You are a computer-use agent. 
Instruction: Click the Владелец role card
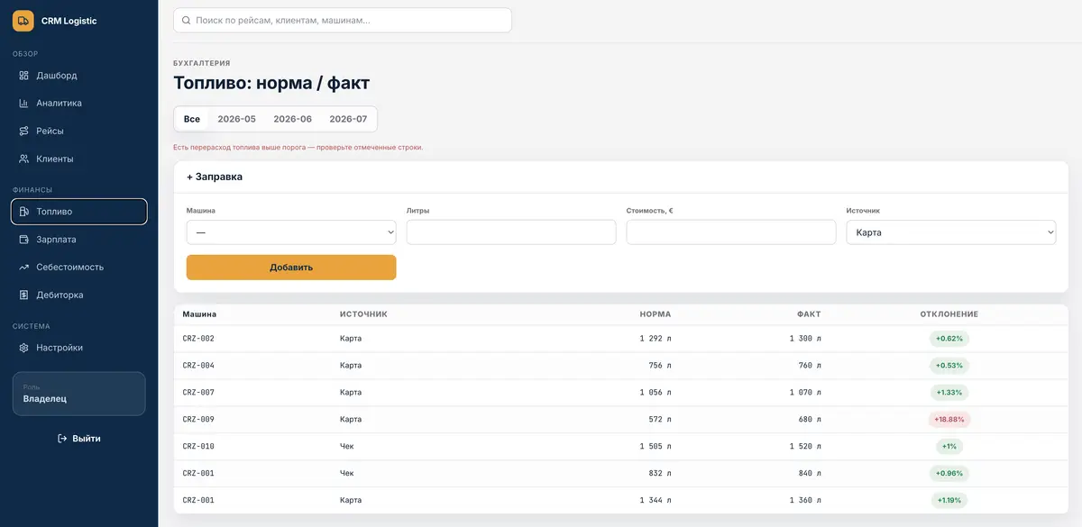click(79, 394)
